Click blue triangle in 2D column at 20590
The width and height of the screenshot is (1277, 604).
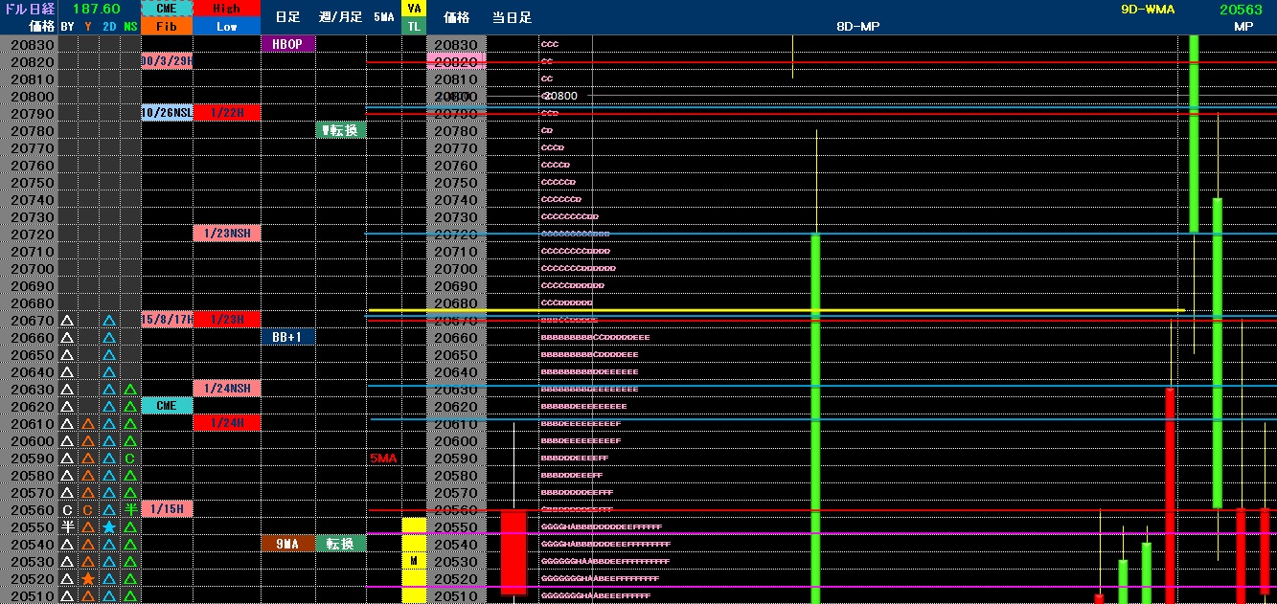[x=109, y=458]
